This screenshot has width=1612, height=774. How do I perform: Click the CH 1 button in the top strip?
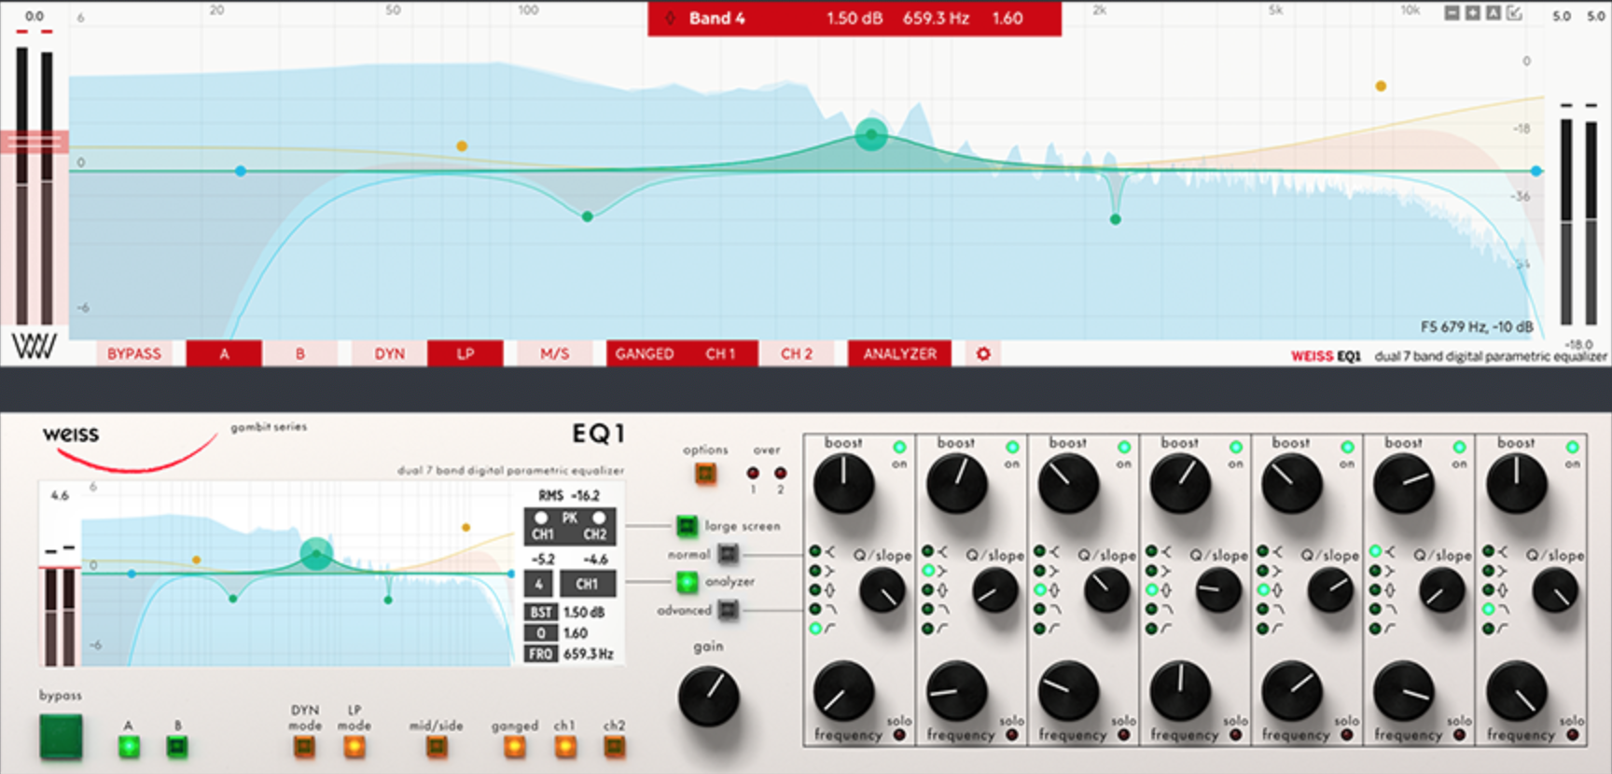tap(720, 353)
